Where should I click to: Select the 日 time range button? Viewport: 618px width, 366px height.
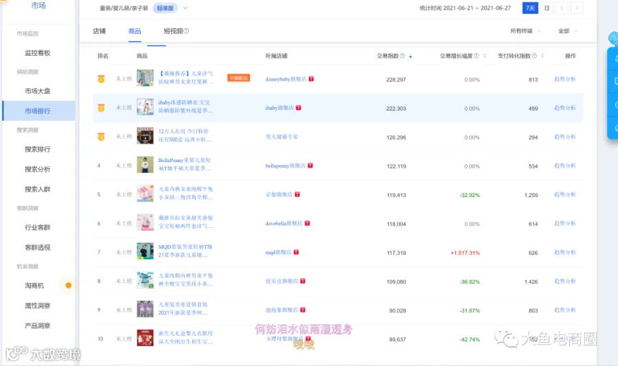click(x=547, y=8)
